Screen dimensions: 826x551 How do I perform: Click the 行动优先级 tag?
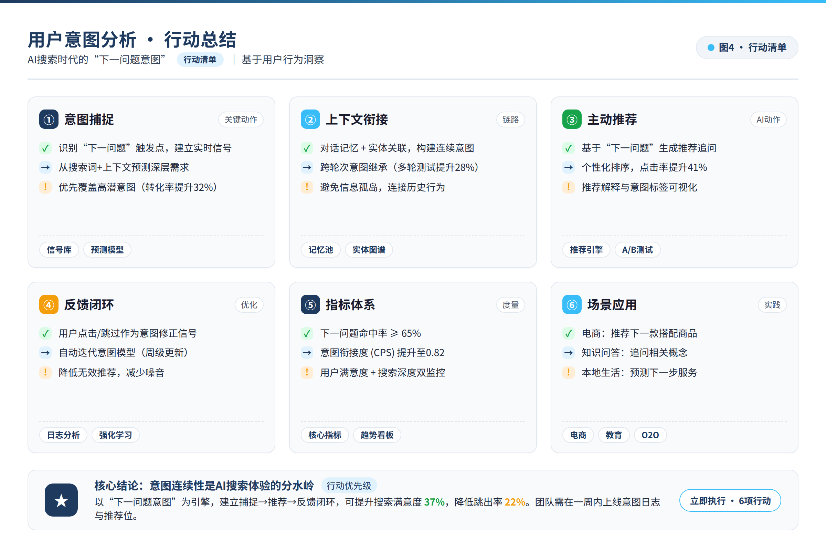tap(349, 485)
